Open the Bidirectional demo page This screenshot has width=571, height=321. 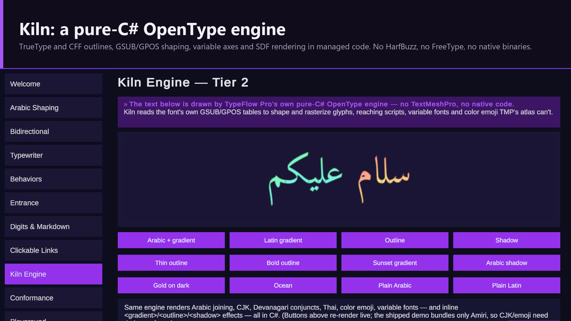53,131
